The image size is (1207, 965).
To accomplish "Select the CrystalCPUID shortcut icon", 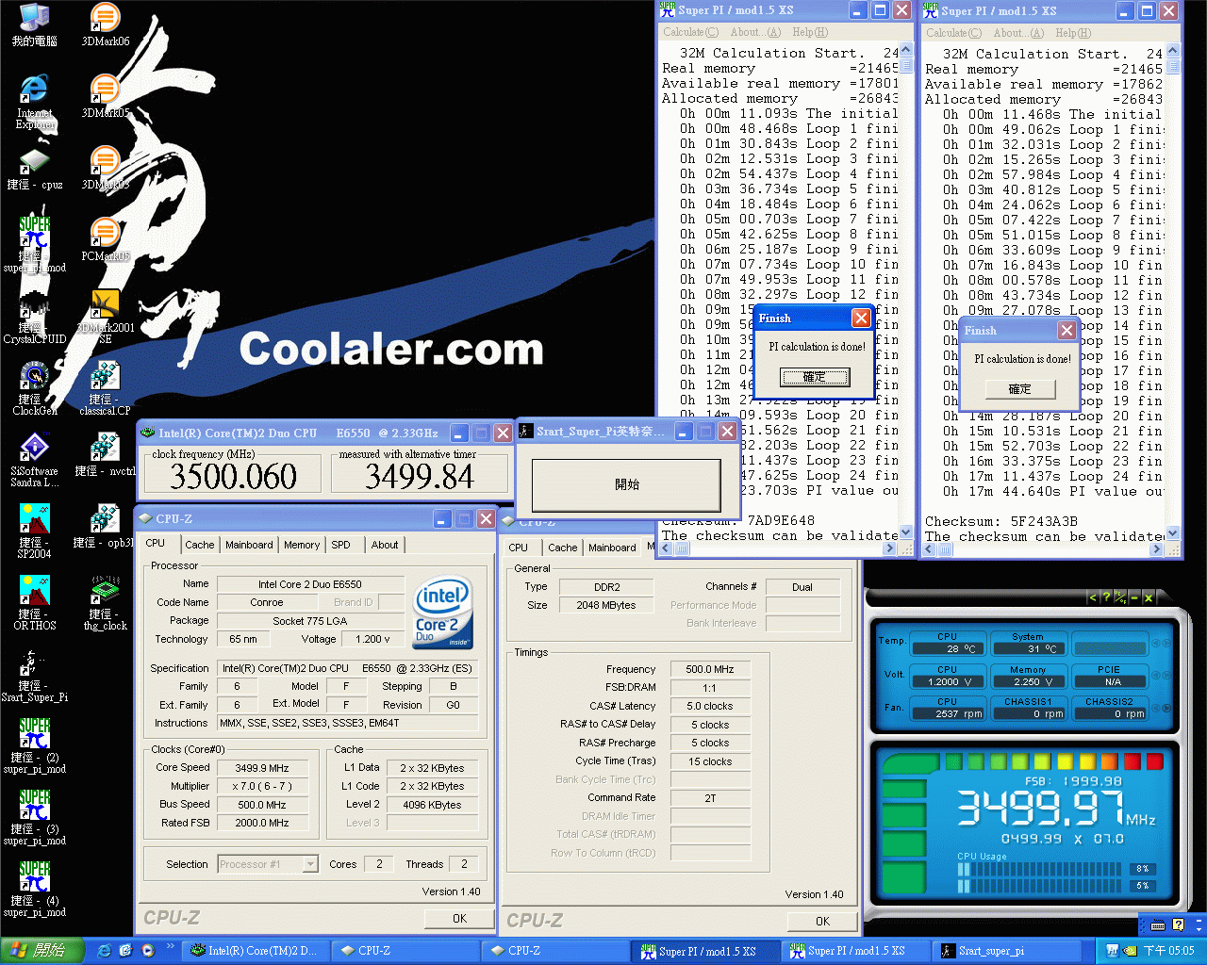I will coord(34,317).
